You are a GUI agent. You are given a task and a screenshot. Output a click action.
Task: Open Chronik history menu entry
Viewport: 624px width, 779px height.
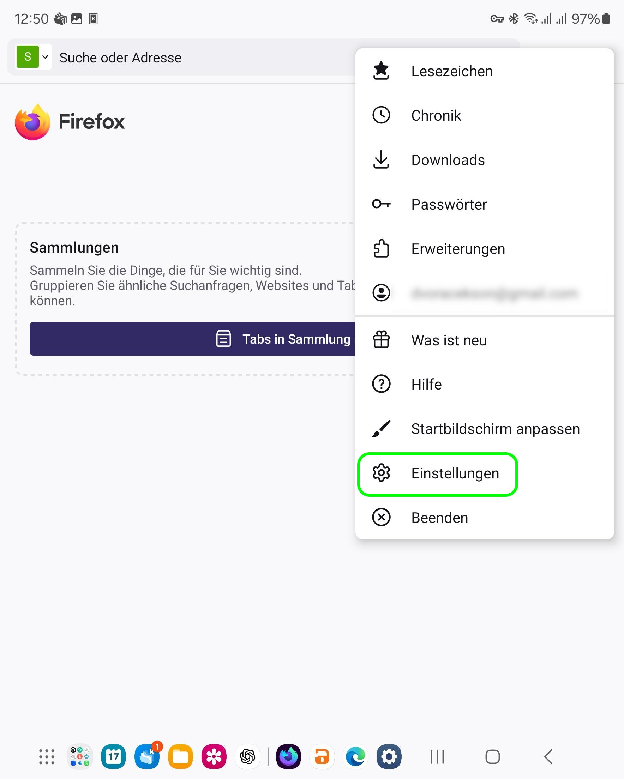point(436,116)
